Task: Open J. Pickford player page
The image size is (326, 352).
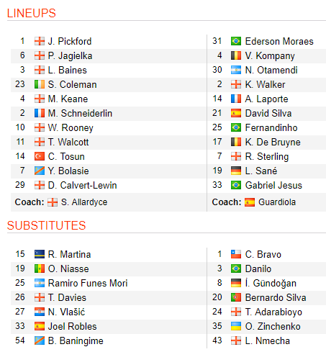Action: (x=70, y=41)
